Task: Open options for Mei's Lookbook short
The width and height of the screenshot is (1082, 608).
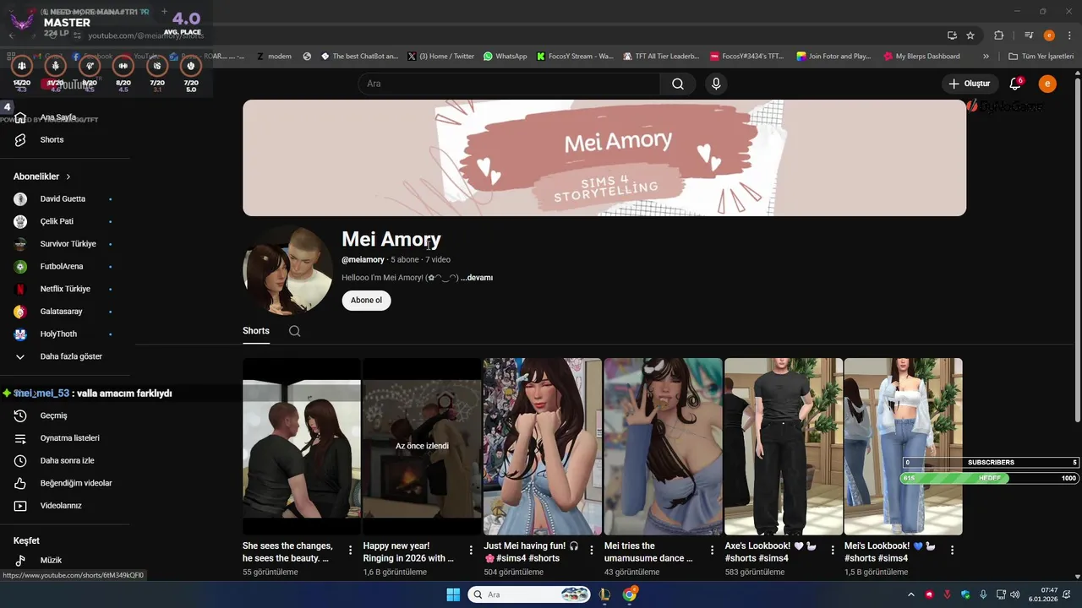Action: pyautogui.click(x=952, y=550)
